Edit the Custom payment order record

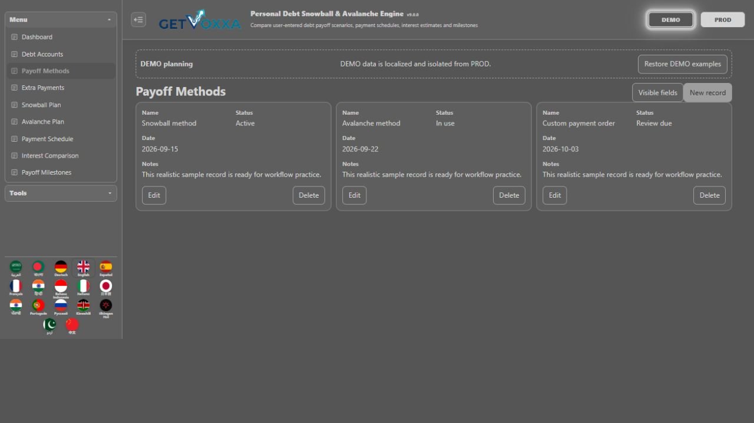(x=554, y=195)
